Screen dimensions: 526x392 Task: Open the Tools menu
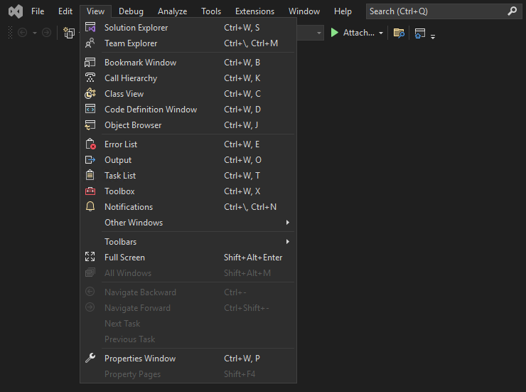(x=211, y=11)
